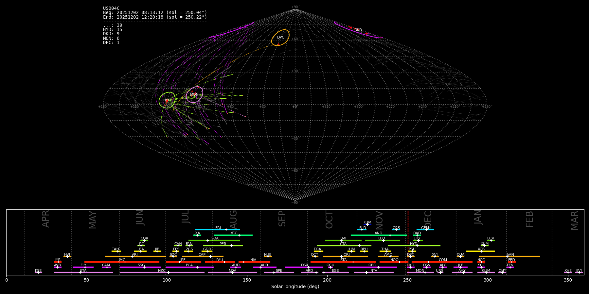
Task: Click the 'HYD: 15' count in the legend
Action: point(113,30)
